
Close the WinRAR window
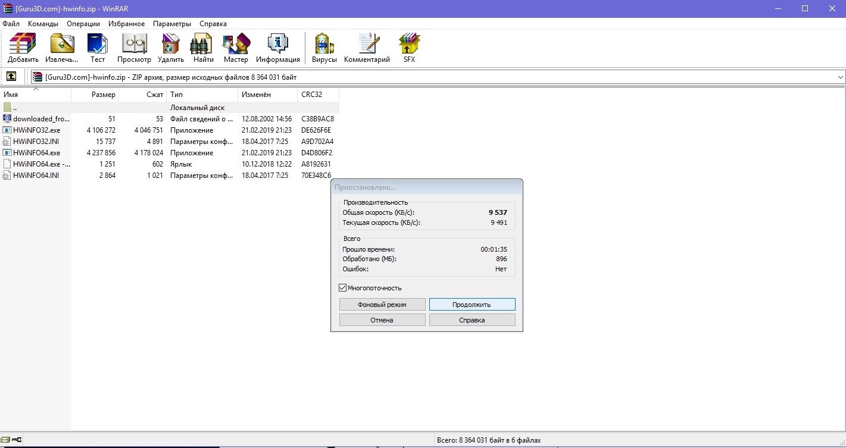832,8
